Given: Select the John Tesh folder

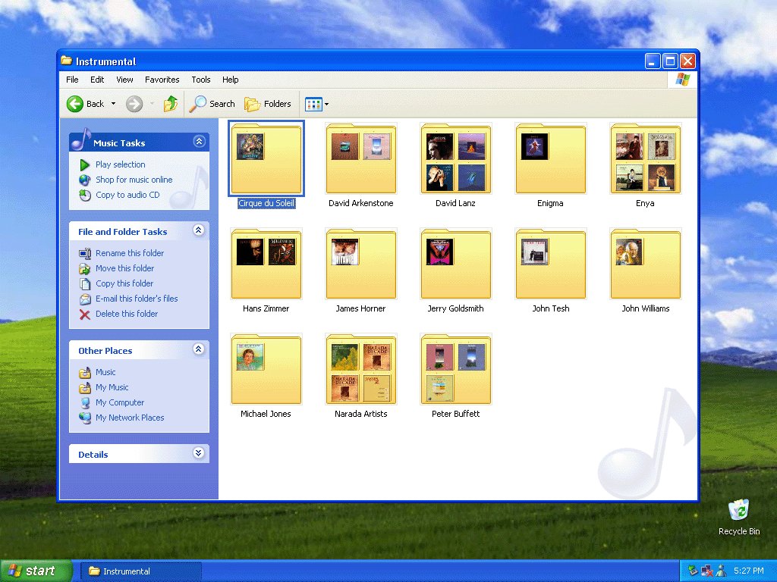Looking at the screenshot, I should (x=551, y=271).
